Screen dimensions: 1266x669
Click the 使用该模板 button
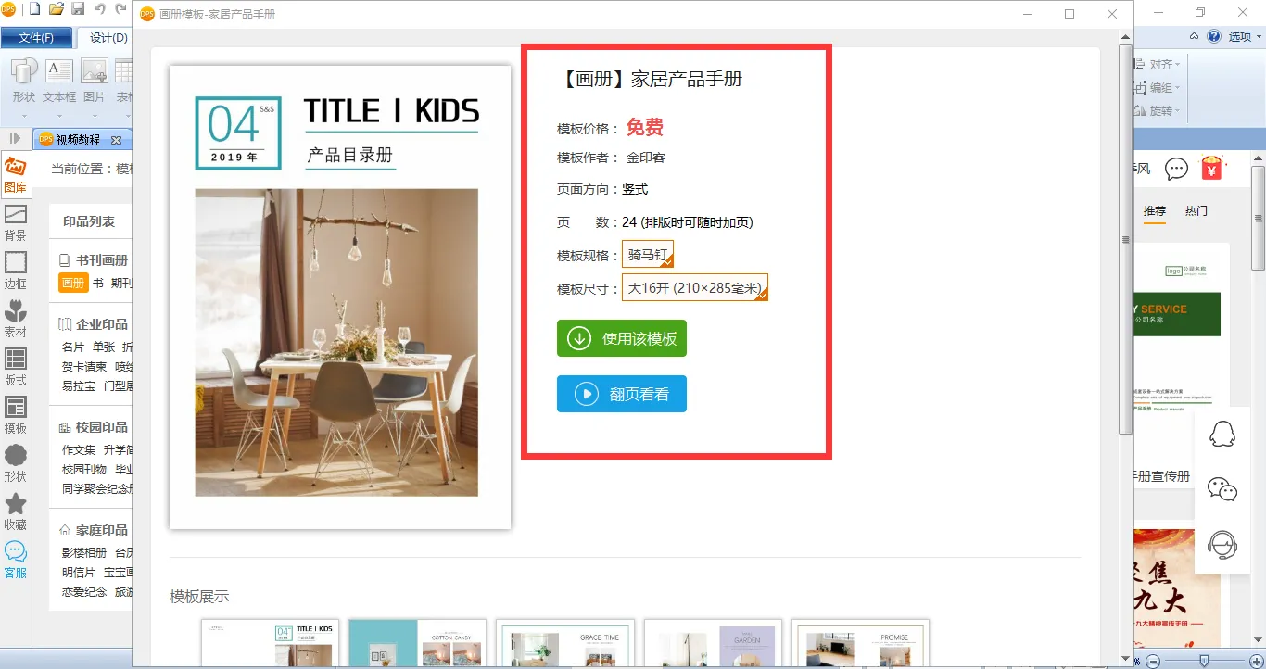pyautogui.click(x=622, y=338)
